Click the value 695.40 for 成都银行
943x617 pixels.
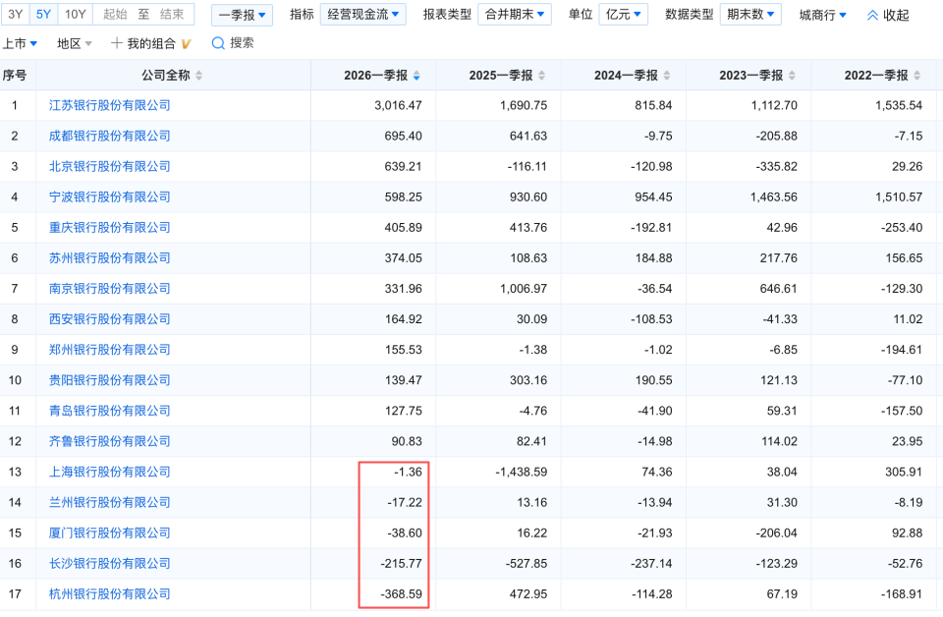click(x=403, y=136)
